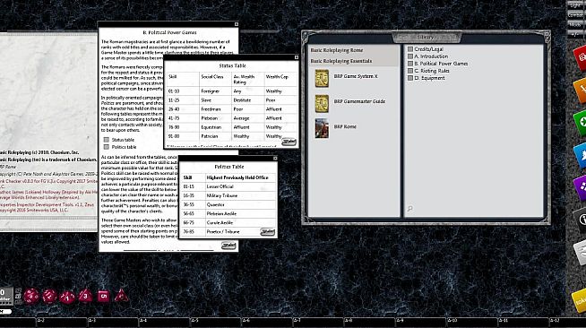Close the Status Table window
This screenshot has width=586, height=328.
point(297,57)
